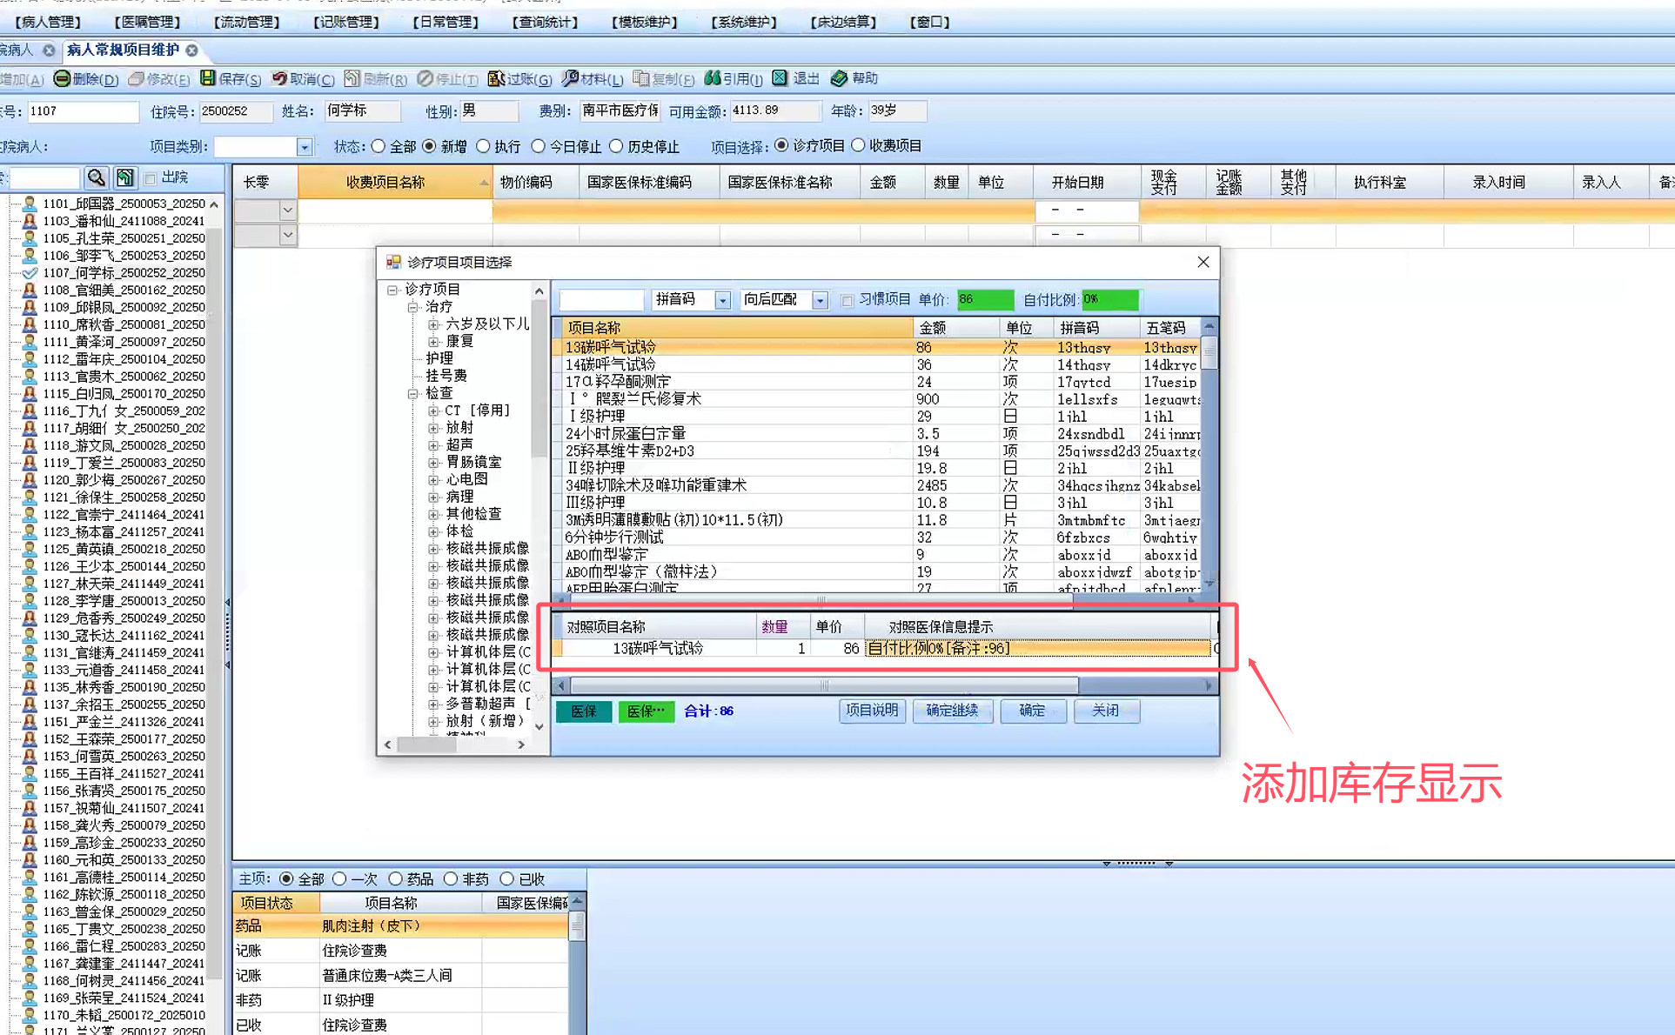Select the 执行 status radio button
Viewport: 1675px width, 1035px height.
click(x=484, y=146)
